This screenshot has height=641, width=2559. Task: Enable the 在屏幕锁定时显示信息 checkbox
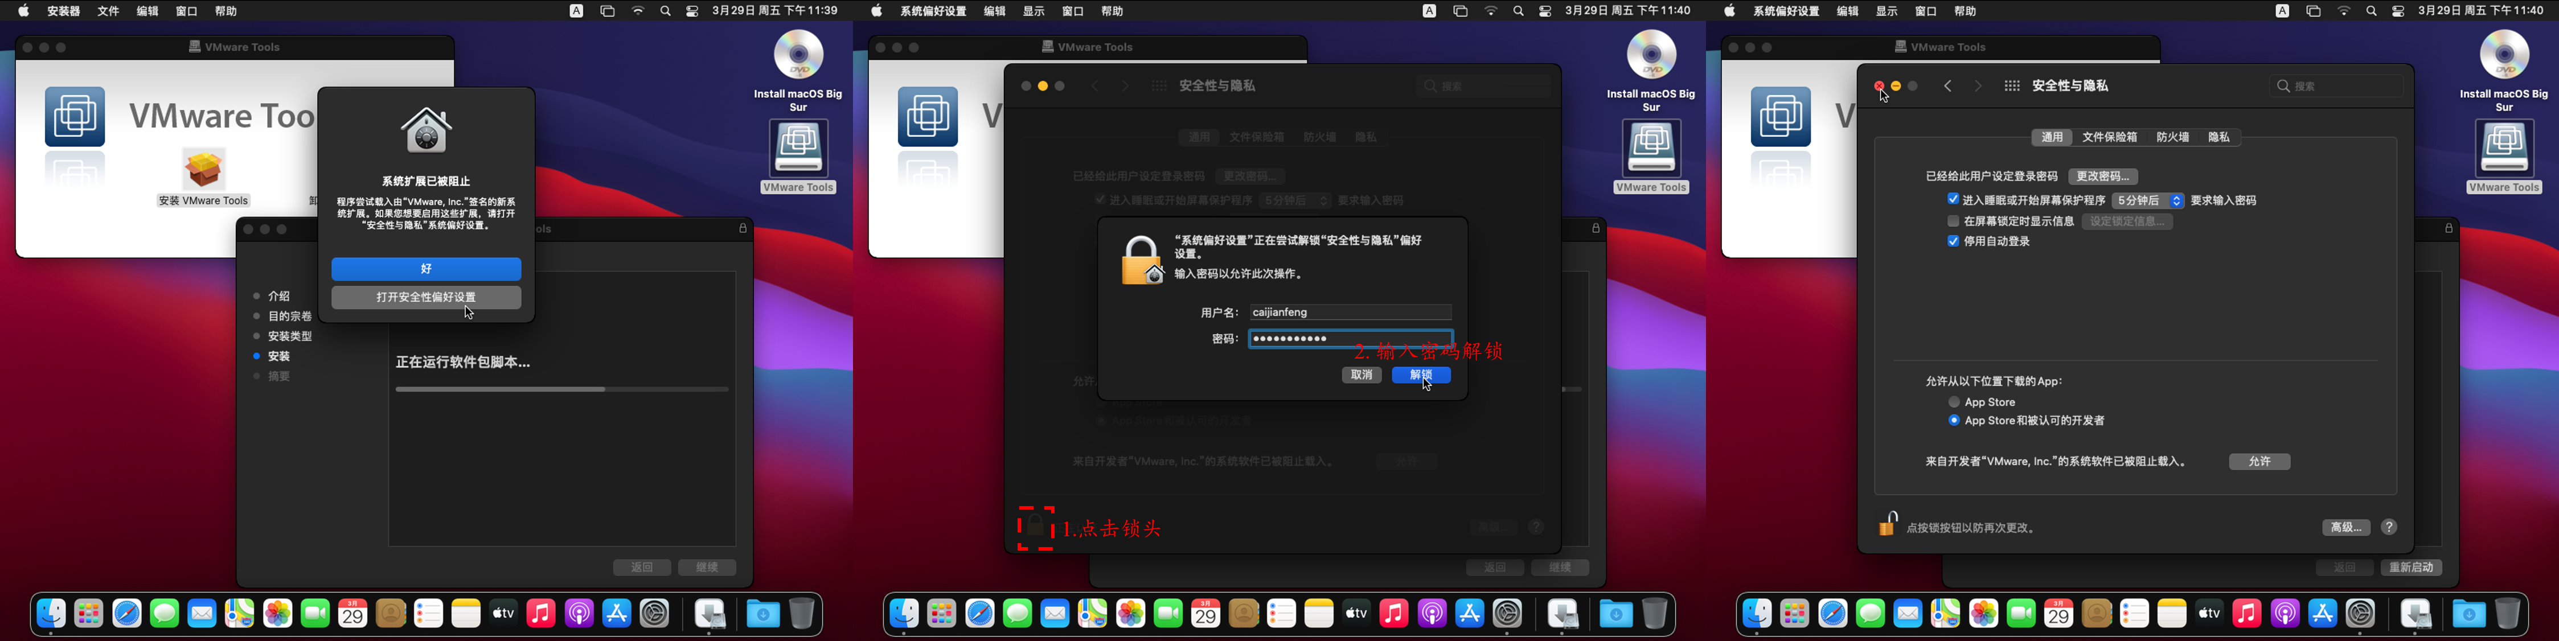(x=1953, y=221)
